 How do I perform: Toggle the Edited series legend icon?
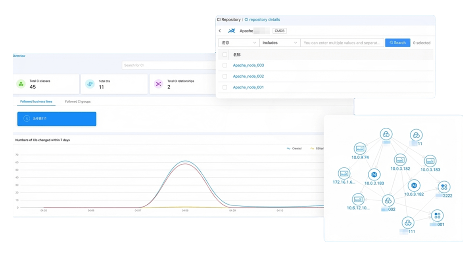click(x=312, y=149)
